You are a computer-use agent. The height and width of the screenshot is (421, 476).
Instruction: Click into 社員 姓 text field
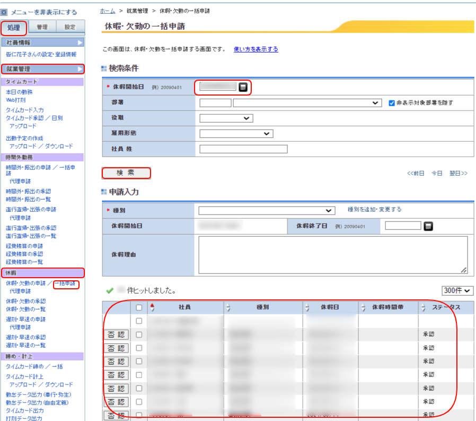tap(243, 149)
